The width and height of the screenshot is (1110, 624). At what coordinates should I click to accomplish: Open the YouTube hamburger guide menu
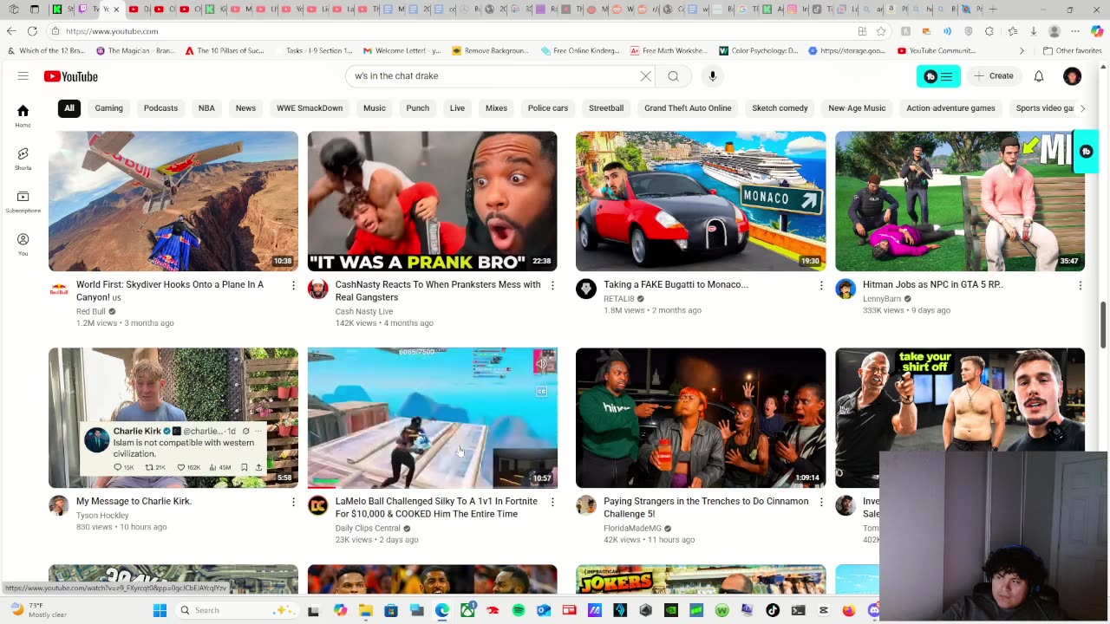[x=23, y=76]
